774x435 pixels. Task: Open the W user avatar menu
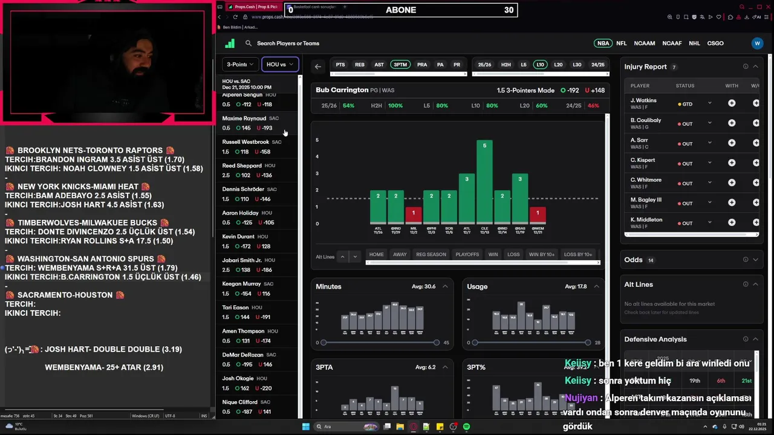click(x=757, y=43)
